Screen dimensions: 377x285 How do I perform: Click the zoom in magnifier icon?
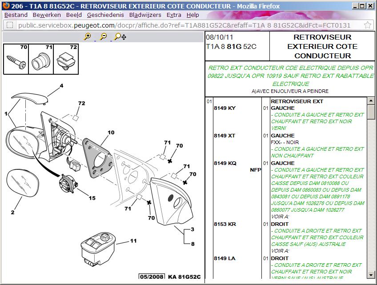(x=87, y=36)
